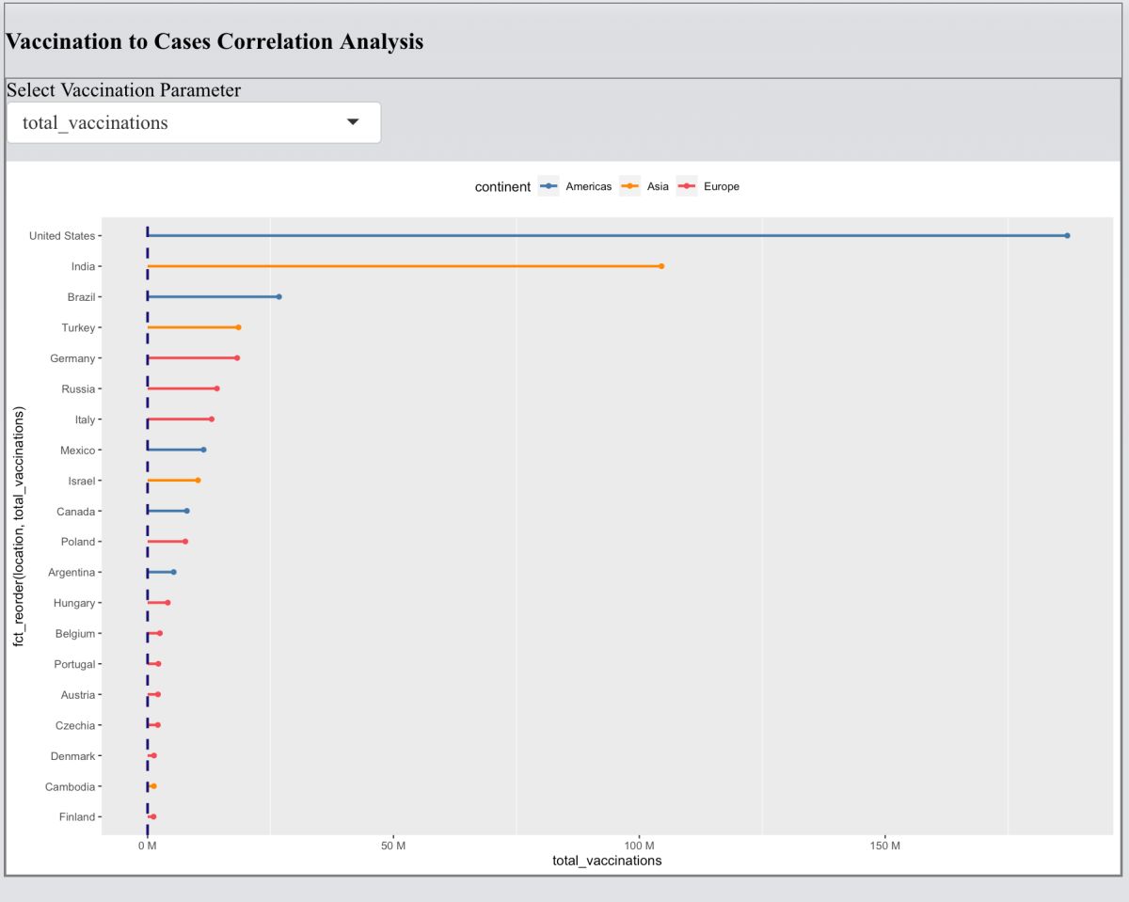Click the 'Turkey' axis label
The width and height of the screenshot is (1129, 902).
pos(78,327)
